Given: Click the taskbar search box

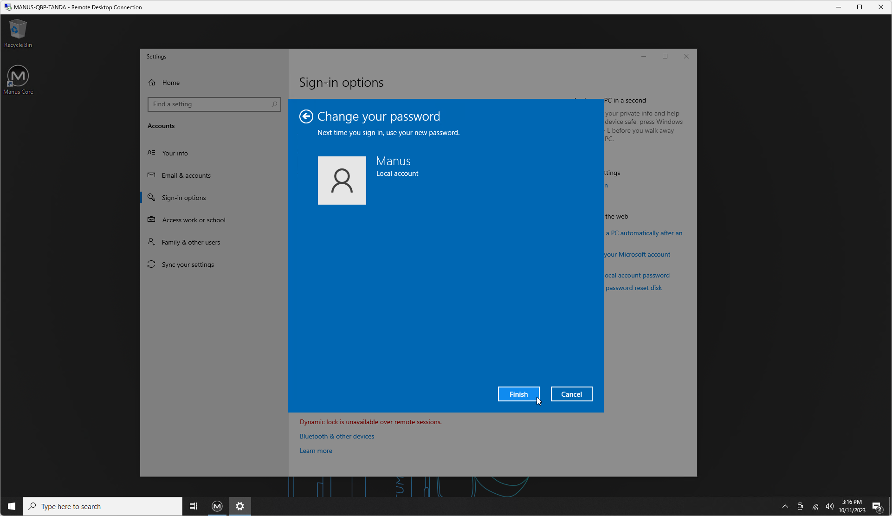Looking at the screenshot, I should pos(103,506).
